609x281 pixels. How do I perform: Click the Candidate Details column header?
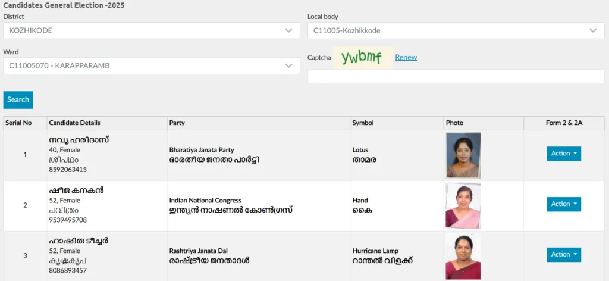click(x=75, y=123)
